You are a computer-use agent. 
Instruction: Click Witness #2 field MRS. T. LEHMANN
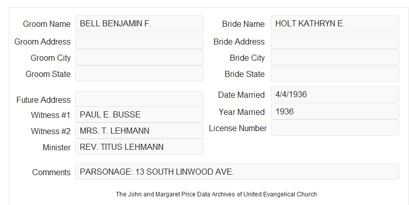[x=139, y=131]
